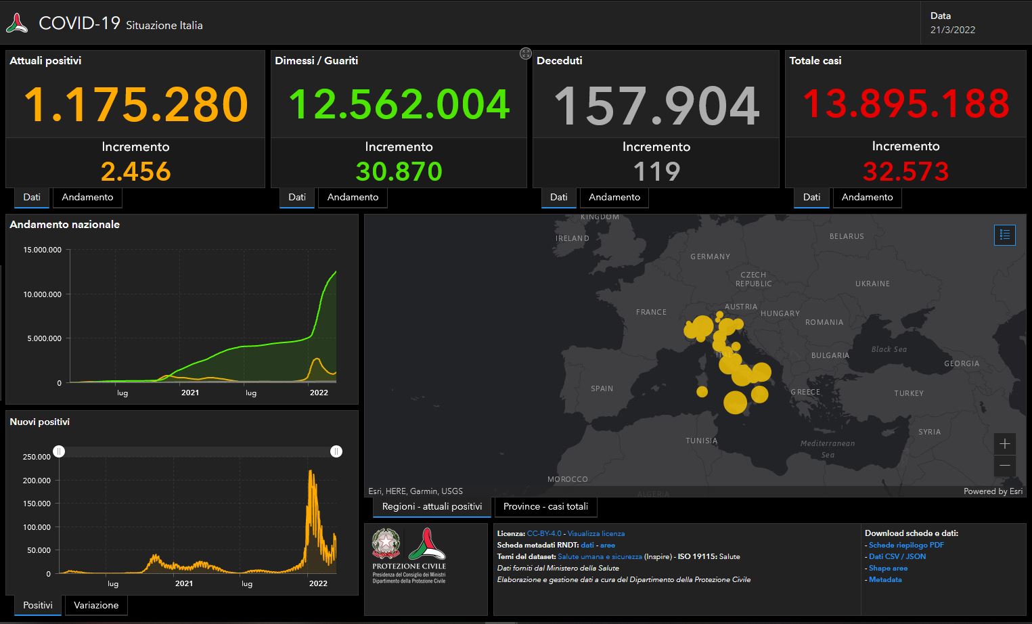This screenshot has height=624, width=1032.
Task: Click the expand icon above Dimessi / Guariti
Action: [x=525, y=53]
